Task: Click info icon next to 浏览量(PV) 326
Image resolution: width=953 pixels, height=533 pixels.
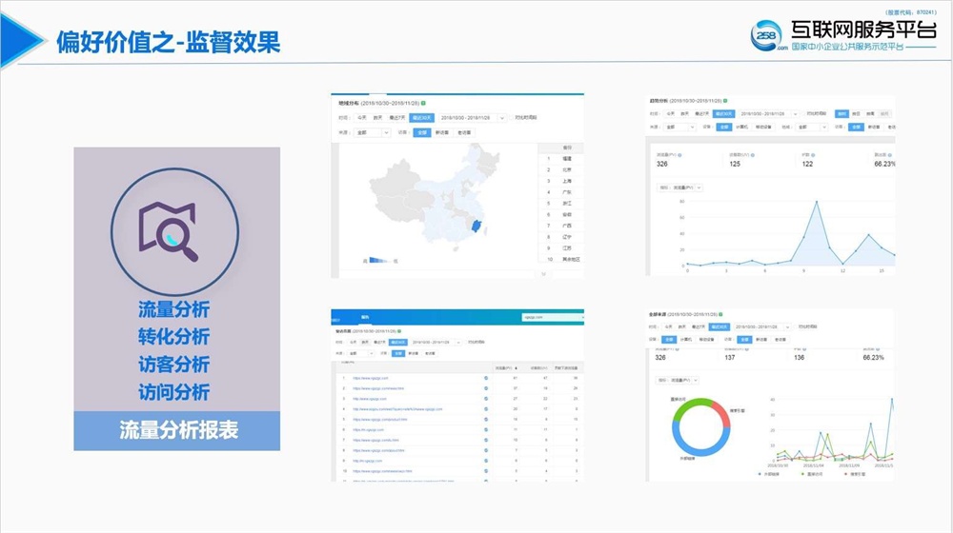Action: [x=679, y=153]
